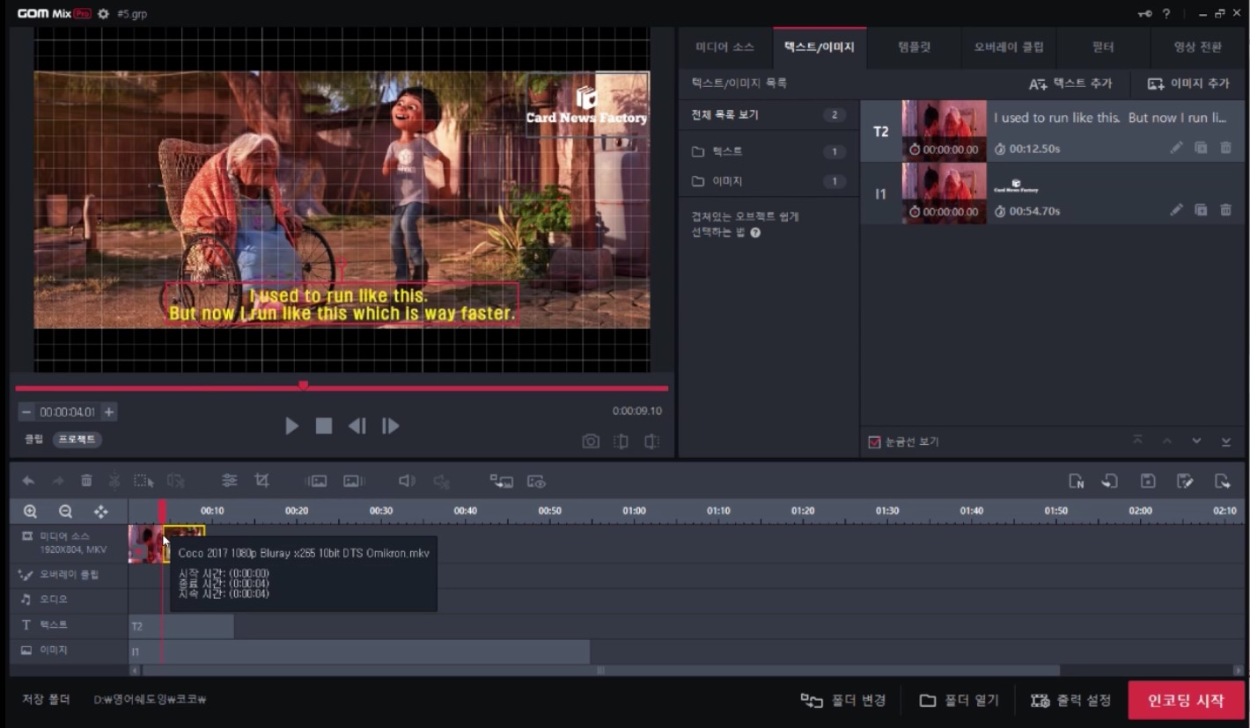
Task: Play the preview video
Action: tap(291, 426)
